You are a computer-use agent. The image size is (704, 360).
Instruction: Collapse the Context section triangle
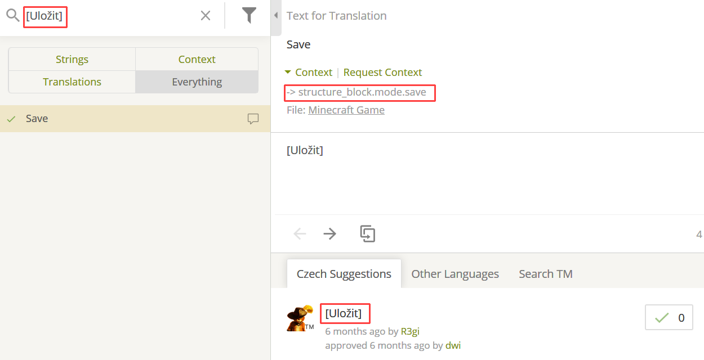coord(288,72)
